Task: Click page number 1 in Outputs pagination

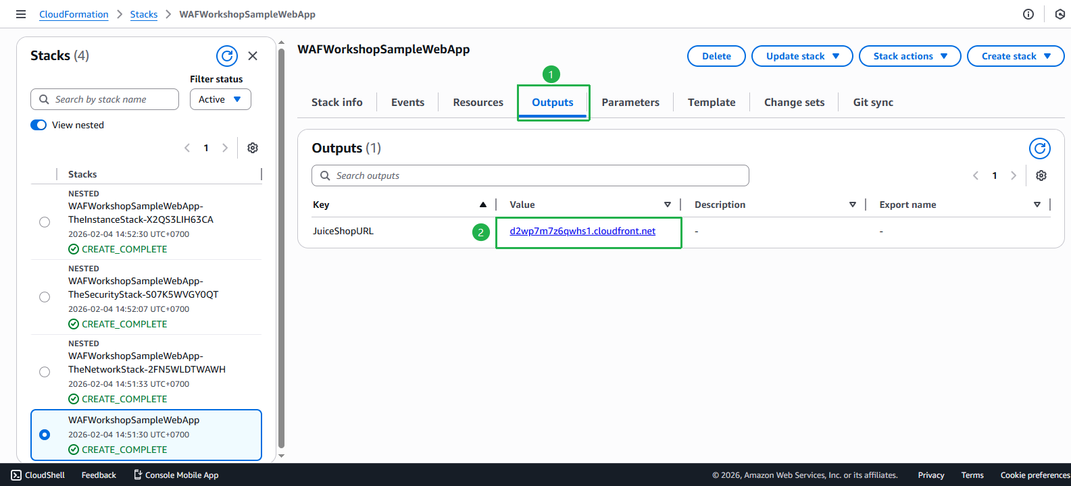Action: pos(995,175)
